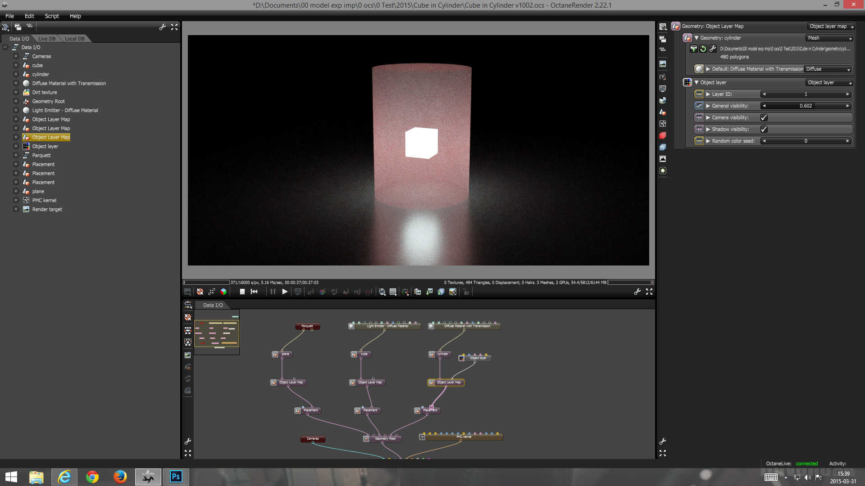Select Render target in the outliner
This screenshot has width=865, height=486.
pyautogui.click(x=47, y=209)
